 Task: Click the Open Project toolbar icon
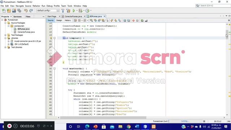click(x=14, y=10)
